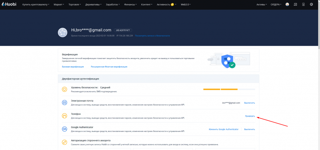Expand the Финансы dropdown
320x150 pixels.
[130, 4]
